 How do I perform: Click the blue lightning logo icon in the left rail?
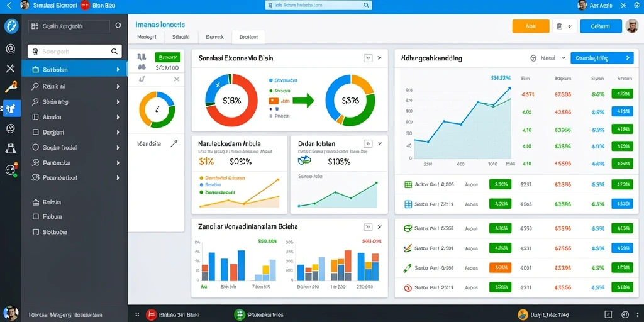click(x=11, y=26)
